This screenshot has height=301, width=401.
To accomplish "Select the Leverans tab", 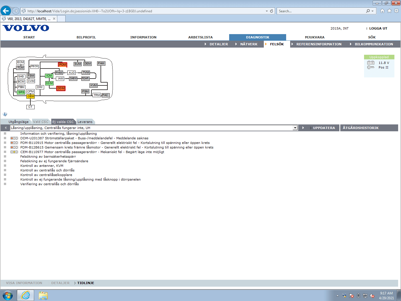I will coord(85,122).
